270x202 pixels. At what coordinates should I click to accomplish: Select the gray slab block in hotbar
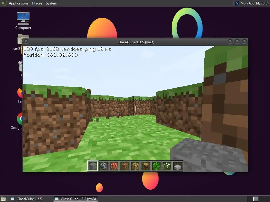click(177, 166)
